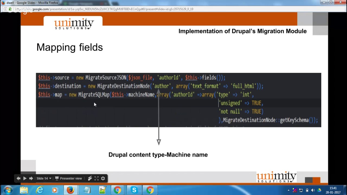Minimize the Firefox window
This screenshot has width=347, height=195.
(324, 2)
